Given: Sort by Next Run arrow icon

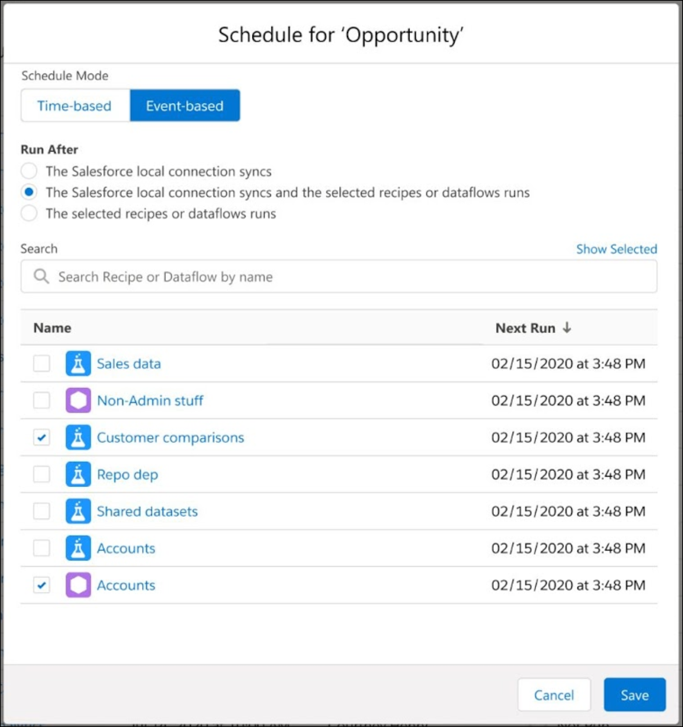Looking at the screenshot, I should tap(567, 328).
